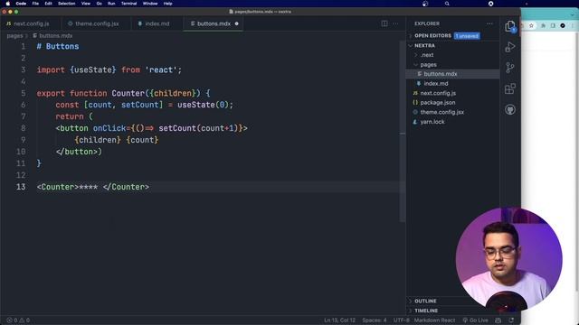Viewport: 579px width, 325px height.
Task: Place cursor on line 13 Counter tag
Action: point(93,187)
